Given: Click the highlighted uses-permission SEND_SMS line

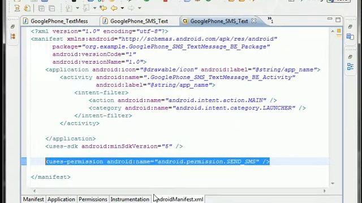Looking at the screenshot, I should [x=157, y=162].
